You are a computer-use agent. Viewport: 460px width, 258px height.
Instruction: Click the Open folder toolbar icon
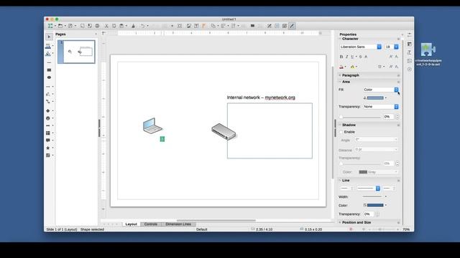pyautogui.click(x=60, y=26)
